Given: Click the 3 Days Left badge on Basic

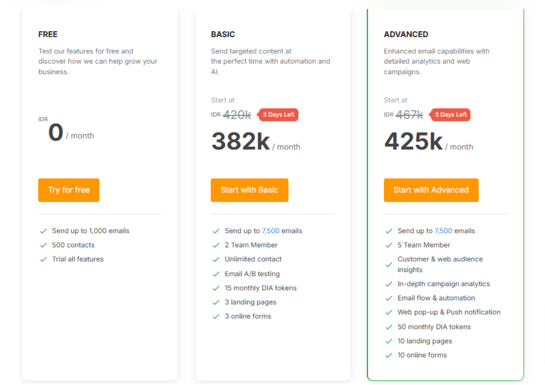Looking at the screenshot, I should (278, 115).
